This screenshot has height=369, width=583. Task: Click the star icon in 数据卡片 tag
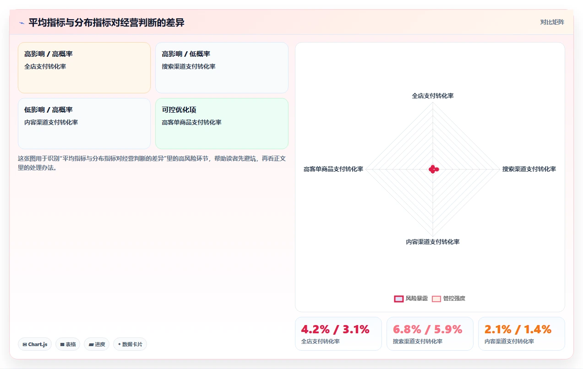pyautogui.click(x=120, y=344)
